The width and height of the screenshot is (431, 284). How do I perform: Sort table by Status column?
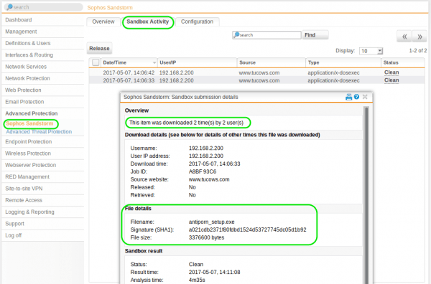pyautogui.click(x=403, y=62)
